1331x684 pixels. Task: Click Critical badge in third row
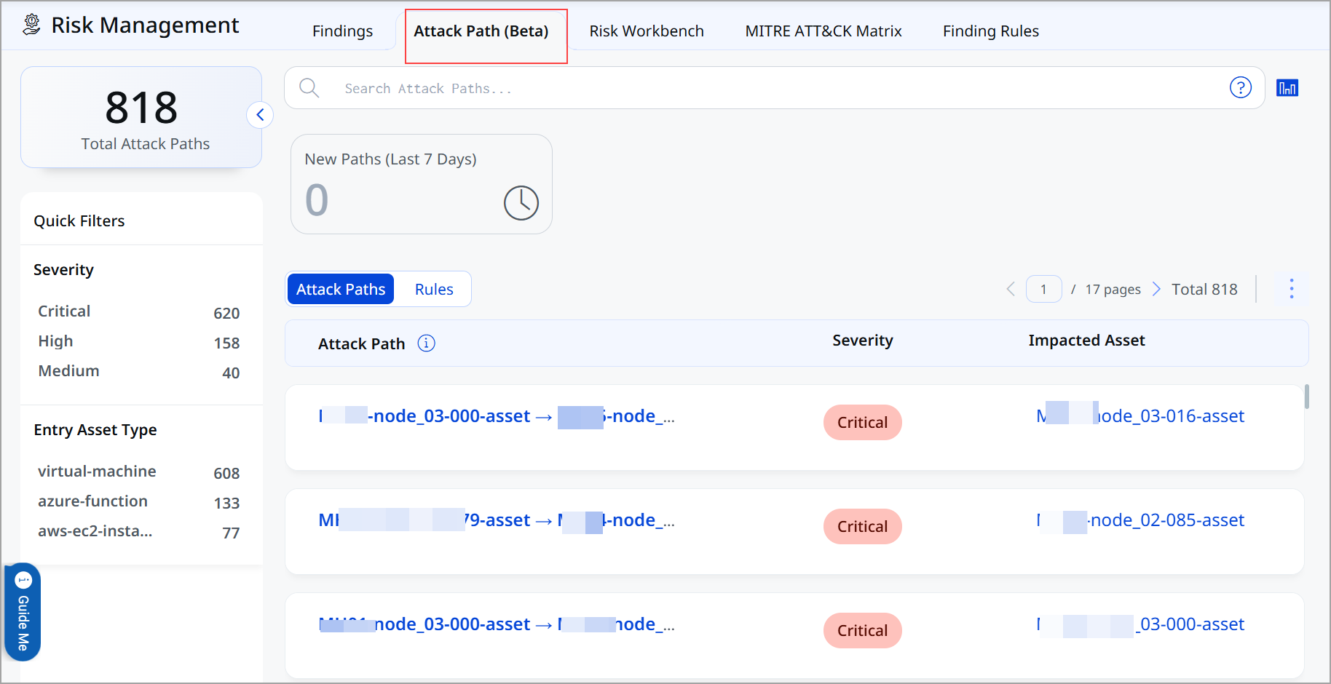click(x=862, y=630)
